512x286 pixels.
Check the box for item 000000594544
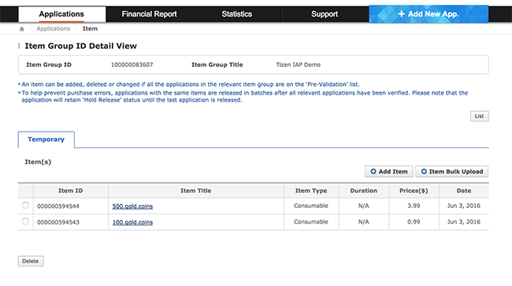(25, 206)
